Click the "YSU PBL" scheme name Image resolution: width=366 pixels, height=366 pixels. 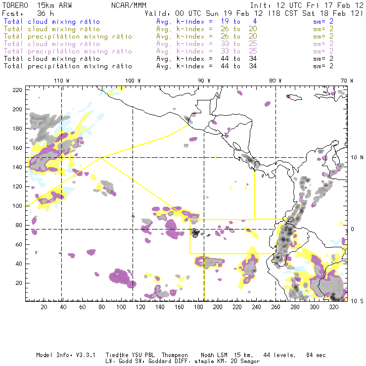pos(143,355)
